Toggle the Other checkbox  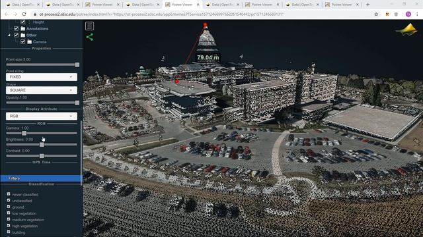(x=16, y=35)
